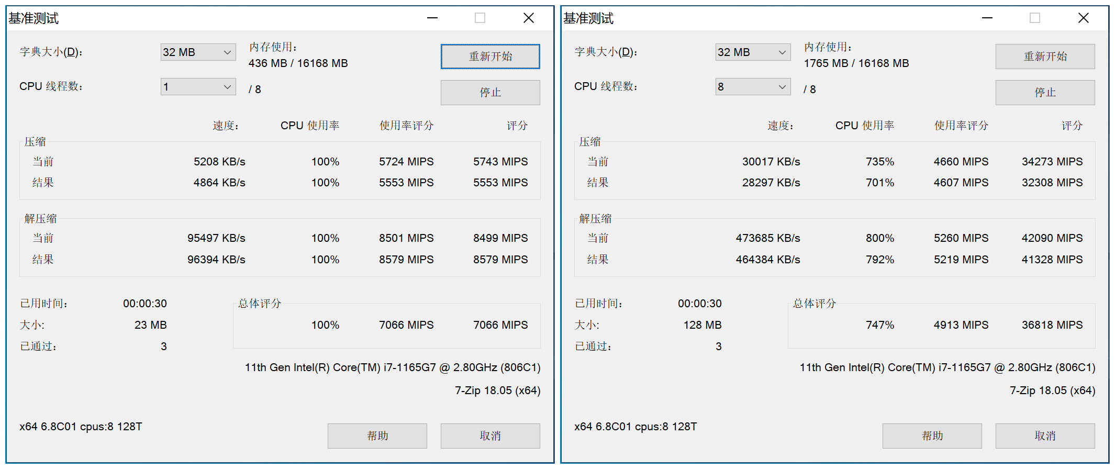This screenshot has width=1115, height=469.
Task: Minimize the right benchmark window
Action: click(987, 18)
